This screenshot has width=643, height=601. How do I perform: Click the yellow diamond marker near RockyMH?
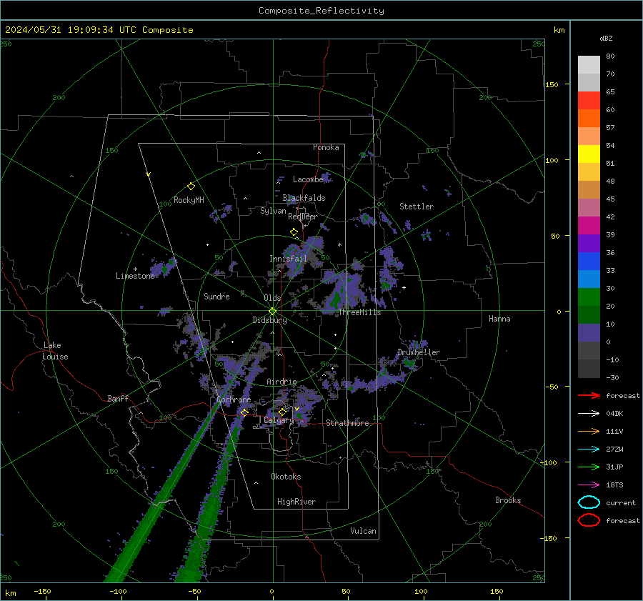[191, 187]
